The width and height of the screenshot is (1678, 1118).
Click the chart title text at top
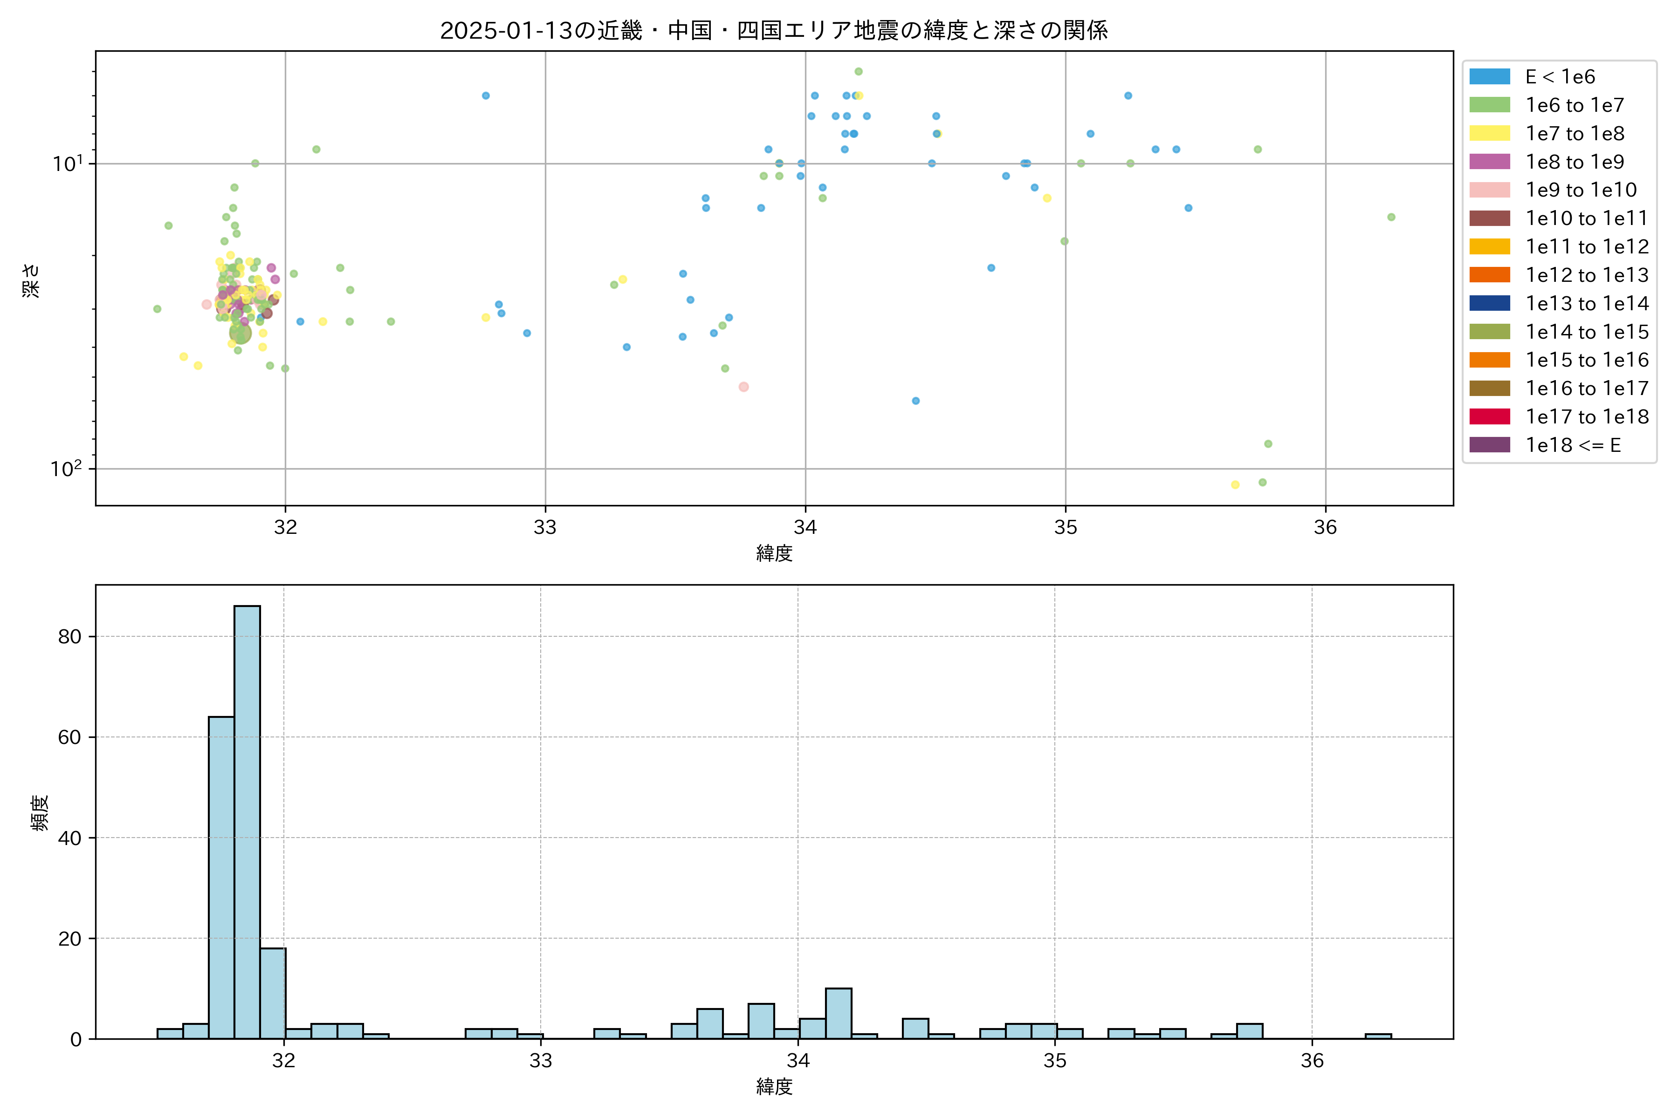click(774, 31)
